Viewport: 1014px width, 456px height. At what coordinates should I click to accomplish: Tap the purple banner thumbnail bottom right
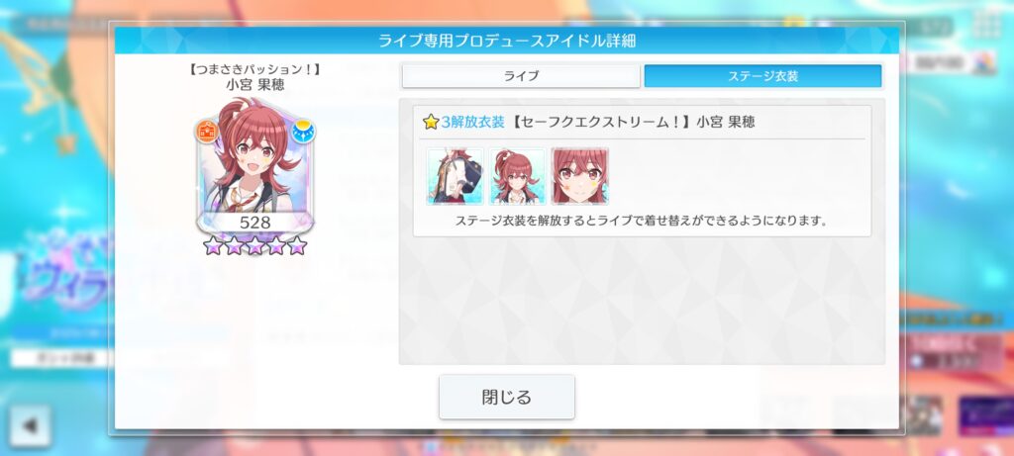click(985, 416)
